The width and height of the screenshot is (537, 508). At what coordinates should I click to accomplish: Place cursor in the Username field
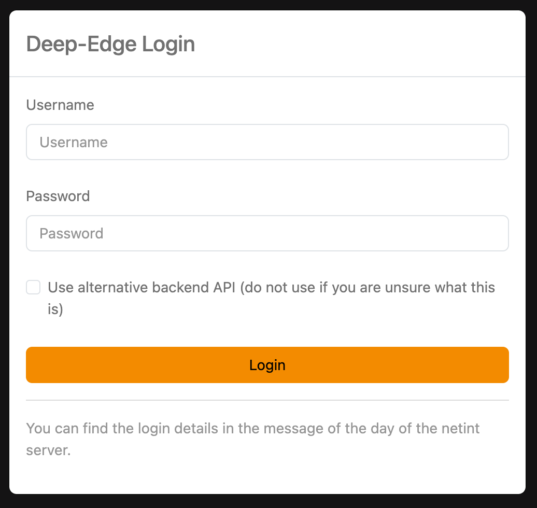(267, 142)
